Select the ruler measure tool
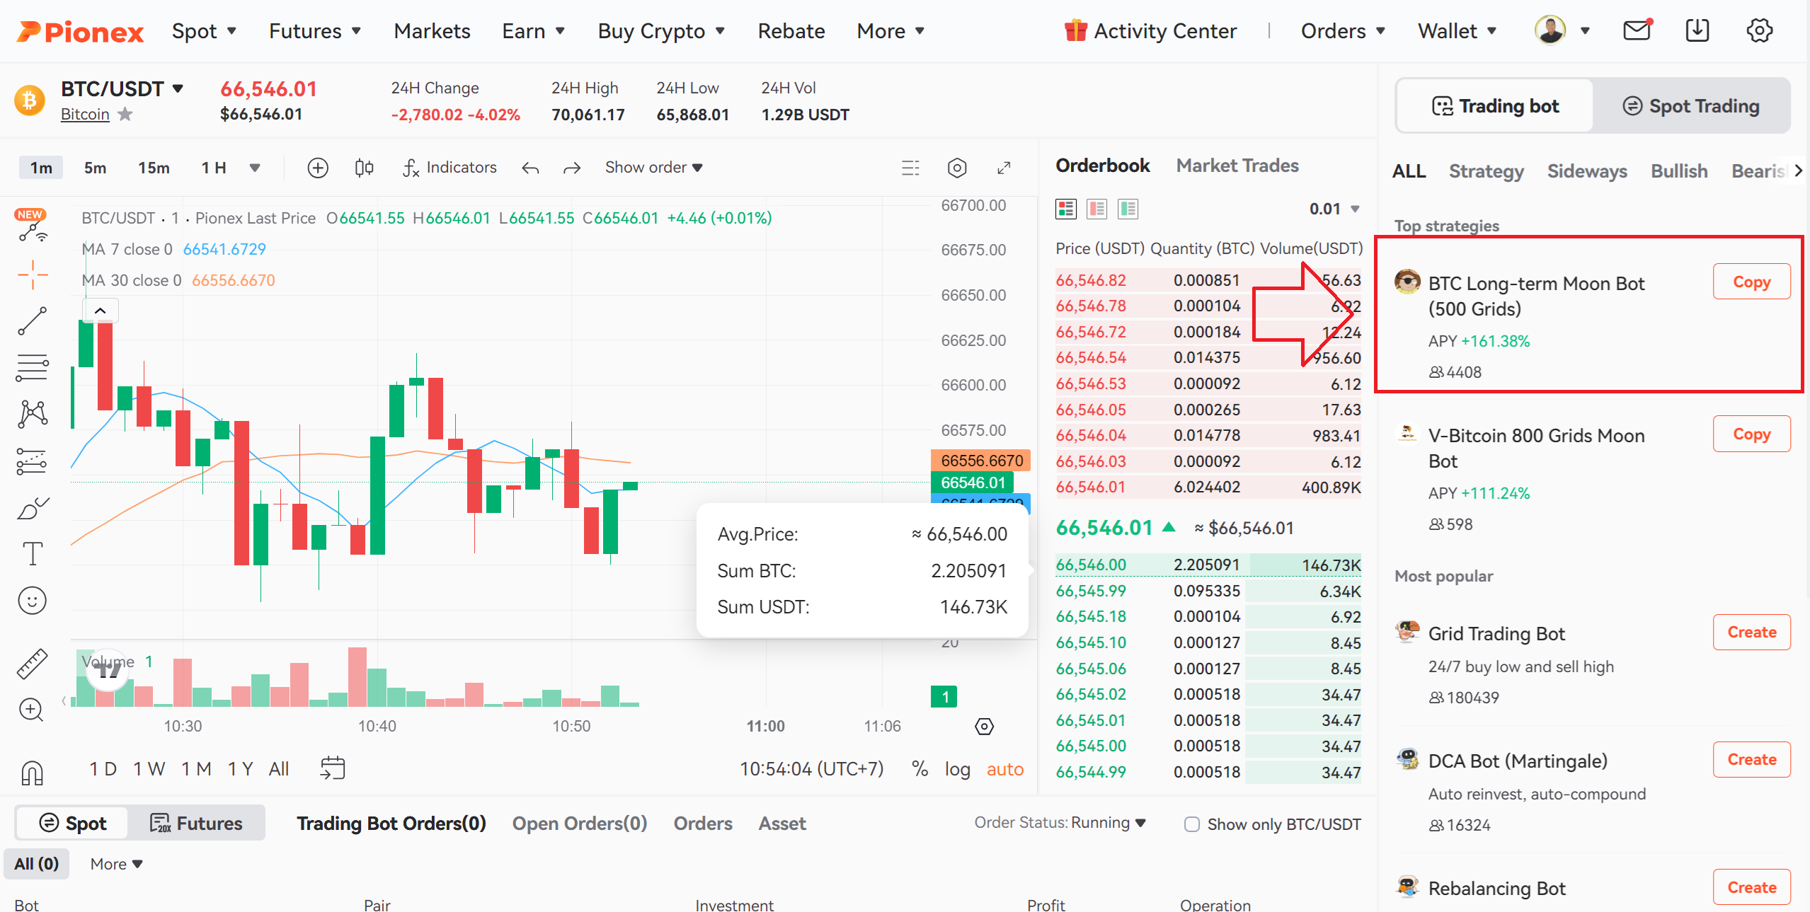Image resolution: width=1810 pixels, height=912 pixels. (32, 664)
